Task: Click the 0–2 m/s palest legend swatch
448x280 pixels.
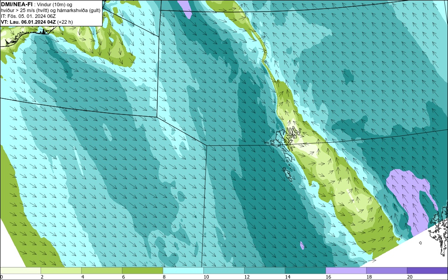Action: (20, 270)
